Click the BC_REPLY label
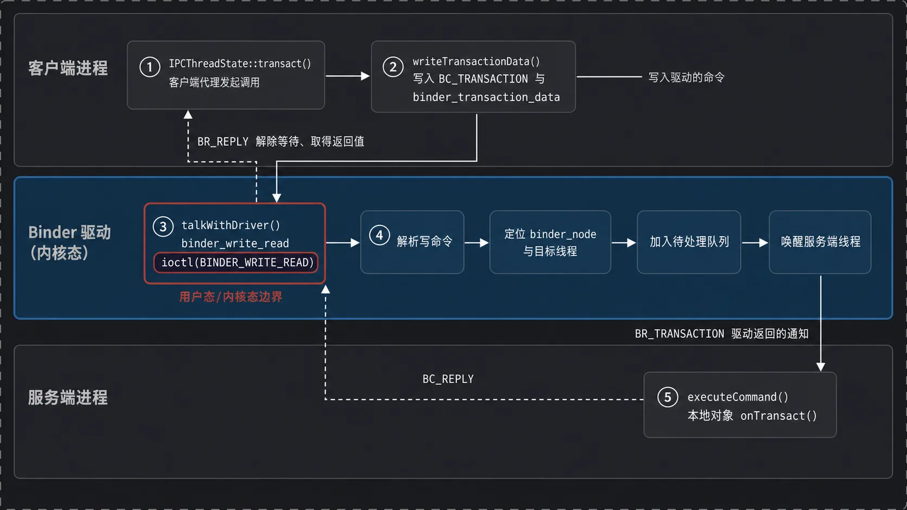This screenshot has height=510, width=907. pos(448,379)
